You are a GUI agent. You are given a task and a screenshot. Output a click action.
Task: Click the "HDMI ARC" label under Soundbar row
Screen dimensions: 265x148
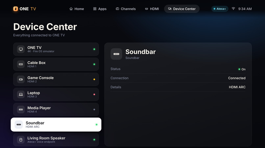(33, 127)
